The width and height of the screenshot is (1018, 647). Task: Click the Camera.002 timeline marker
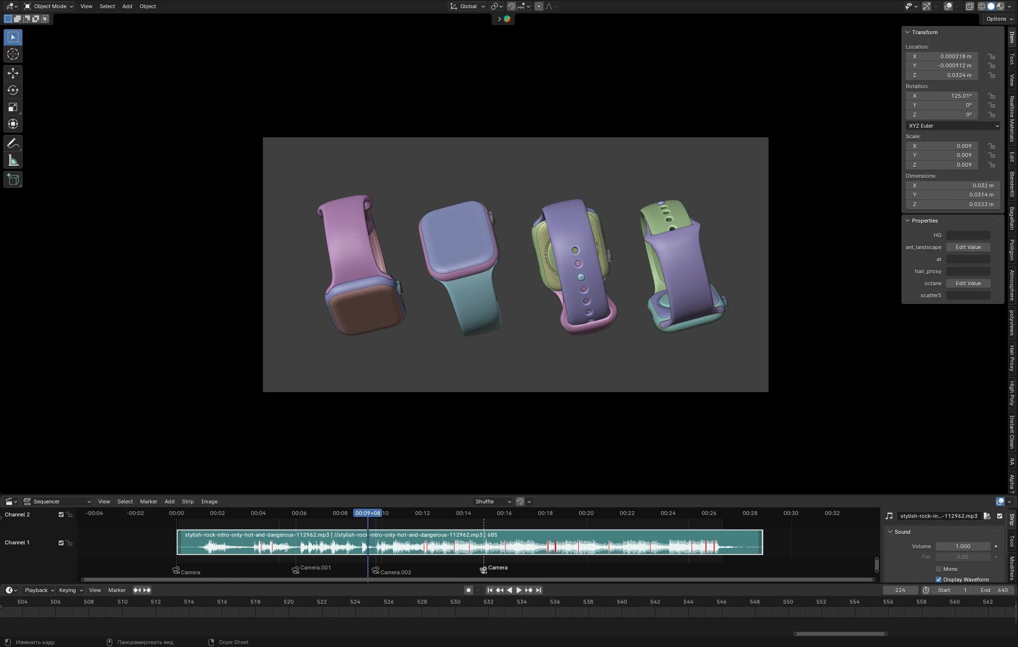coord(375,570)
